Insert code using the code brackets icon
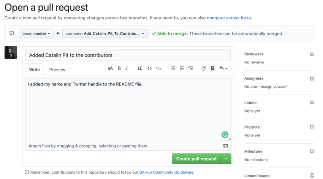This screenshot has width=323, height=179. click(149, 68)
